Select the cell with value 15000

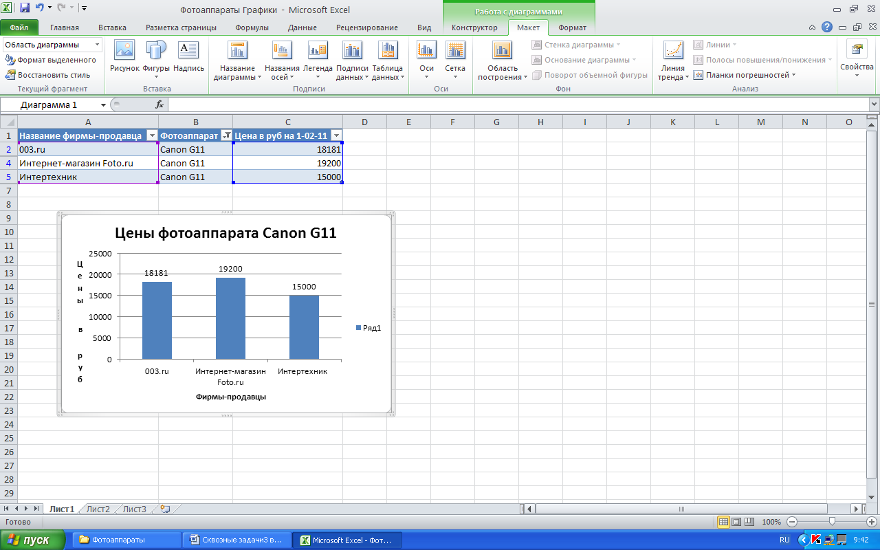pos(287,177)
